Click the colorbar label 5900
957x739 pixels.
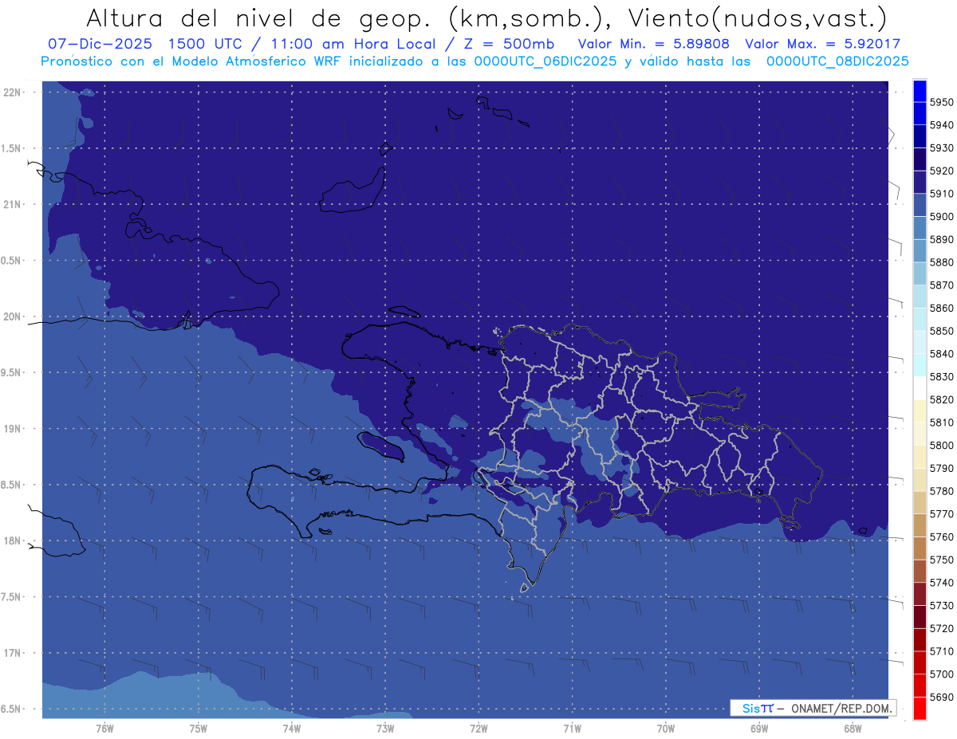[942, 217]
